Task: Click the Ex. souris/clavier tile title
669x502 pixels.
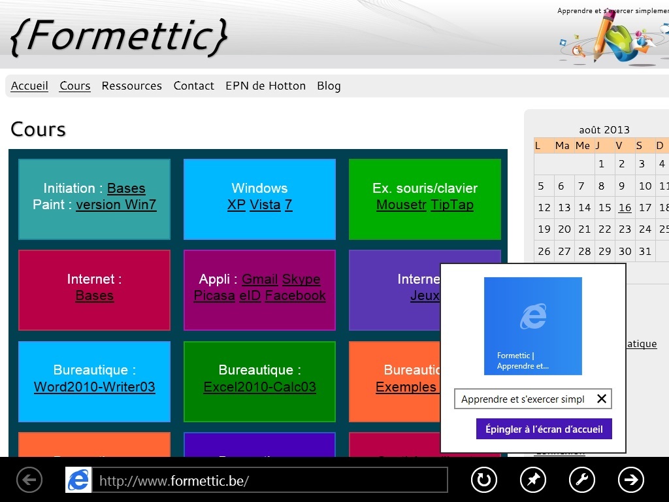Action: click(x=425, y=188)
